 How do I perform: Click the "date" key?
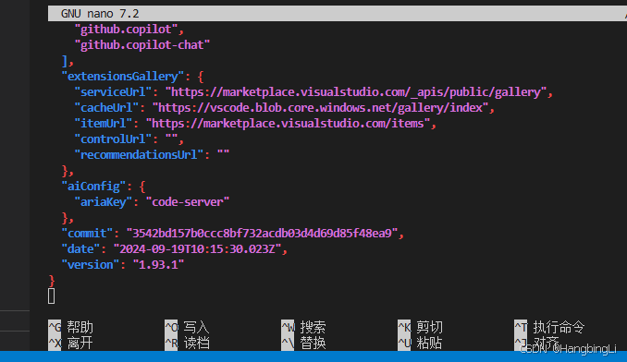[80, 249]
